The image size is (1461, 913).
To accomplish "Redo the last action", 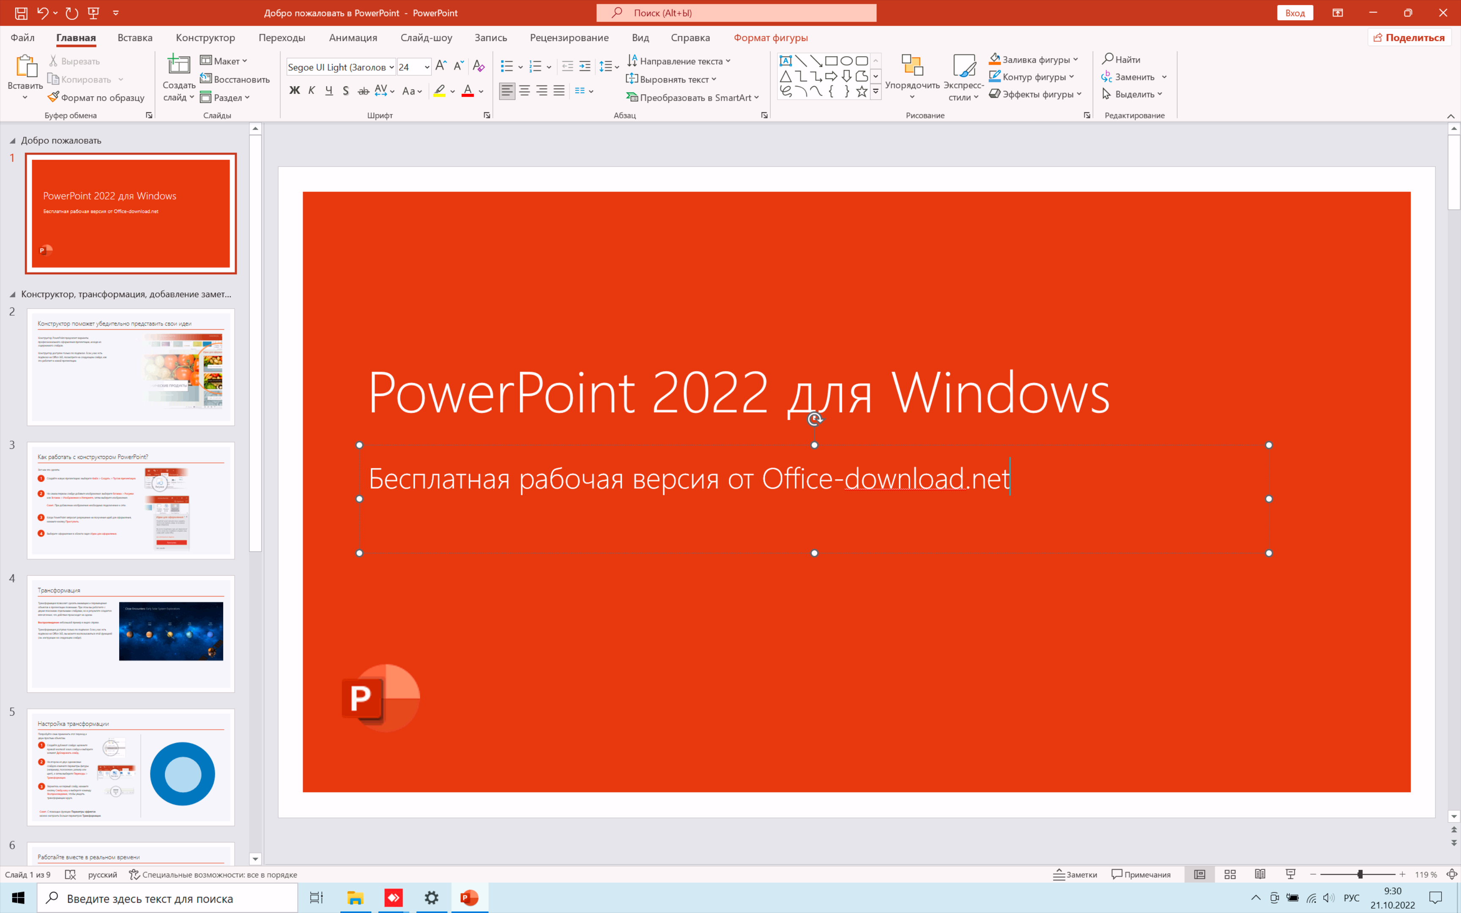I will [71, 13].
